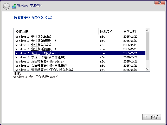
Task: Select Windows11 适量精简专业版(自建账户) row
Action: tap(80, 66)
